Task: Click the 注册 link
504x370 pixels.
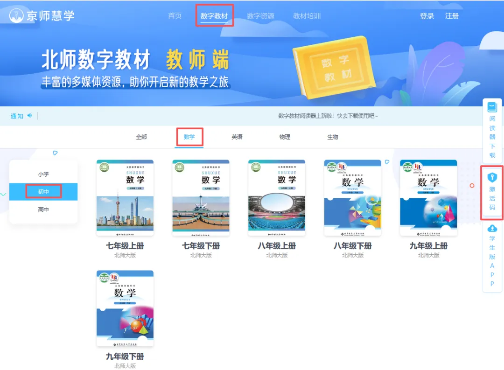Action: pyautogui.click(x=452, y=16)
